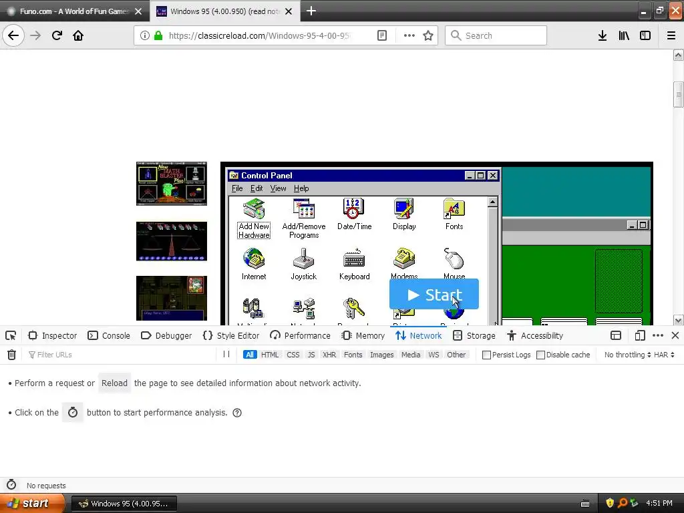684x513 pixels.
Task: Activate the devtools element picker icon
Action: 11,335
